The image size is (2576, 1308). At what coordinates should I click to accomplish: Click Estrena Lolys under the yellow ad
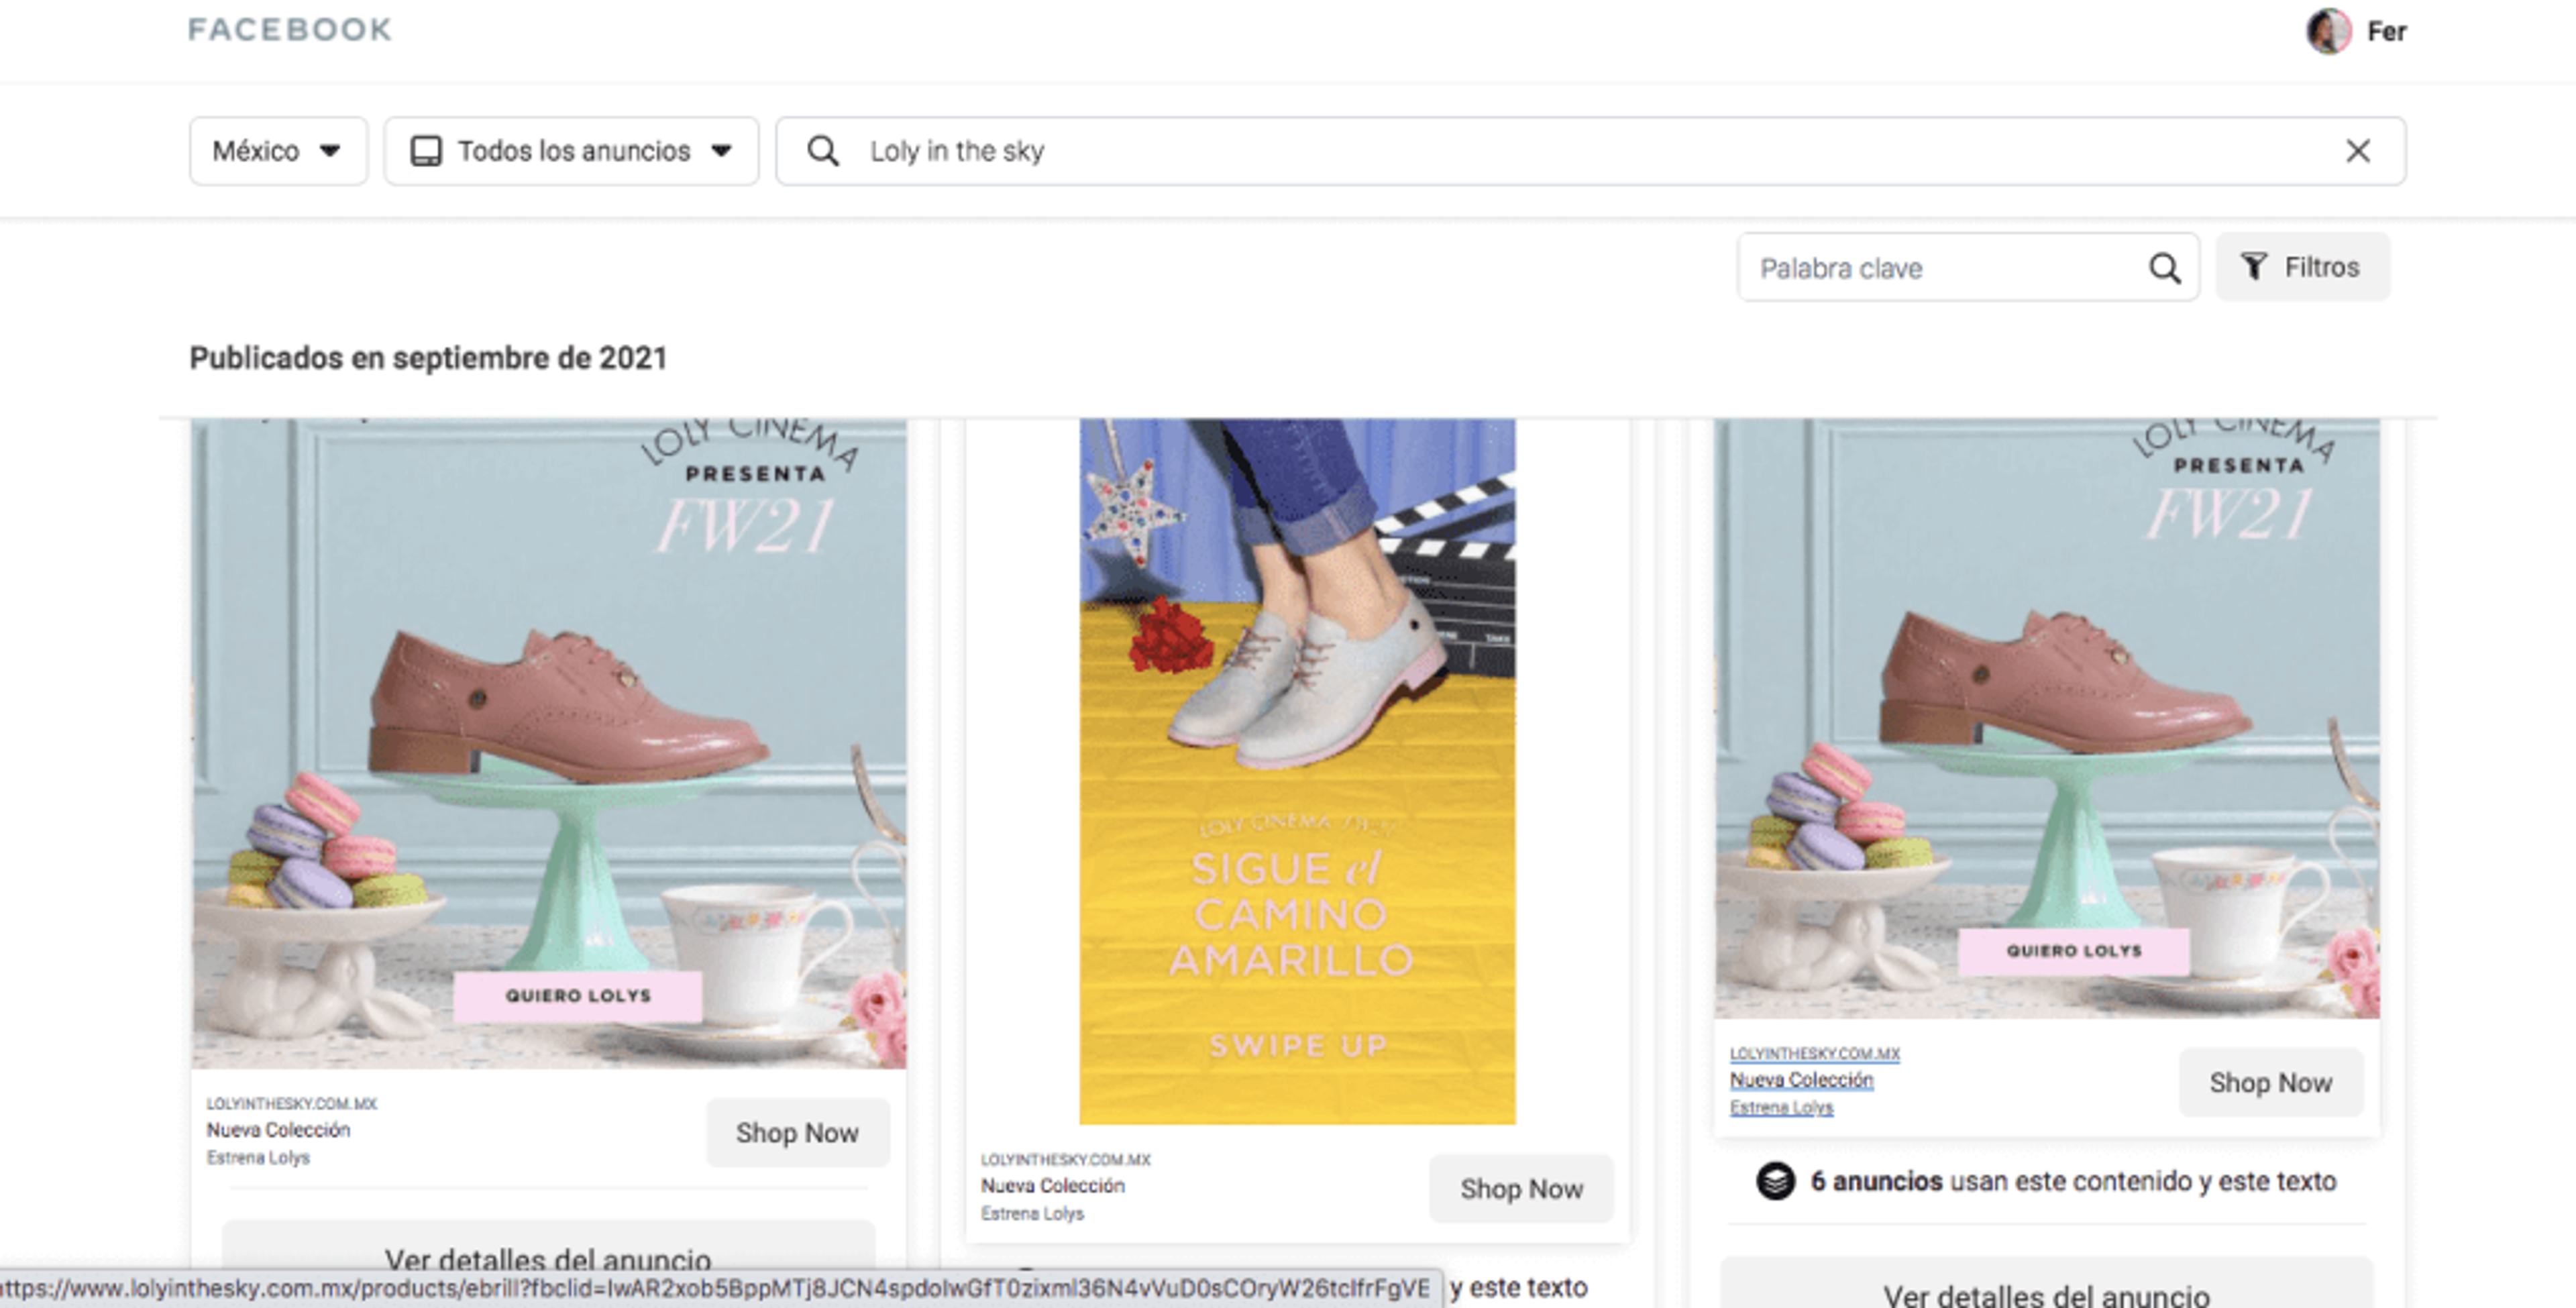pyautogui.click(x=1032, y=1214)
